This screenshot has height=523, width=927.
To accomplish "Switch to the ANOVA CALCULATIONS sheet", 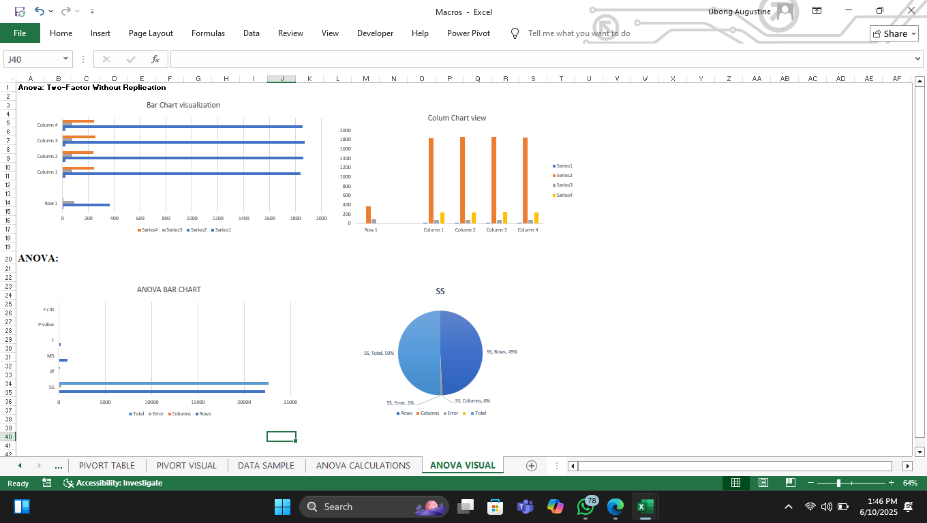I will pyautogui.click(x=363, y=466).
